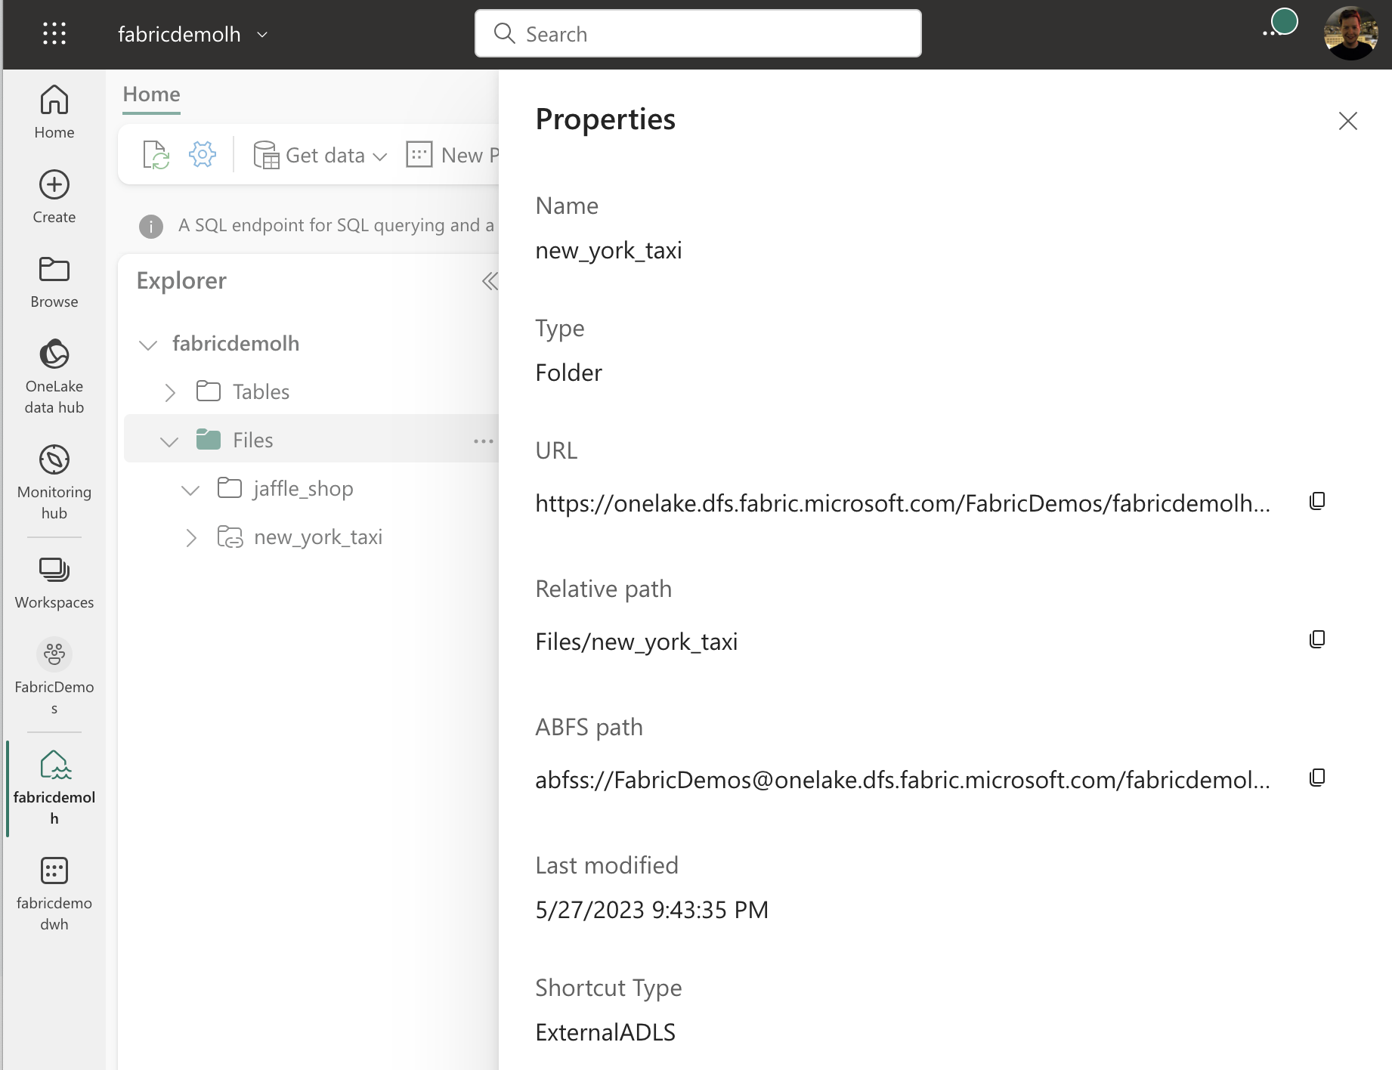This screenshot has width=1392, height=1070.
Task: Expand the new_york_taxi shortcut folder
Action: tap(191, 538)
